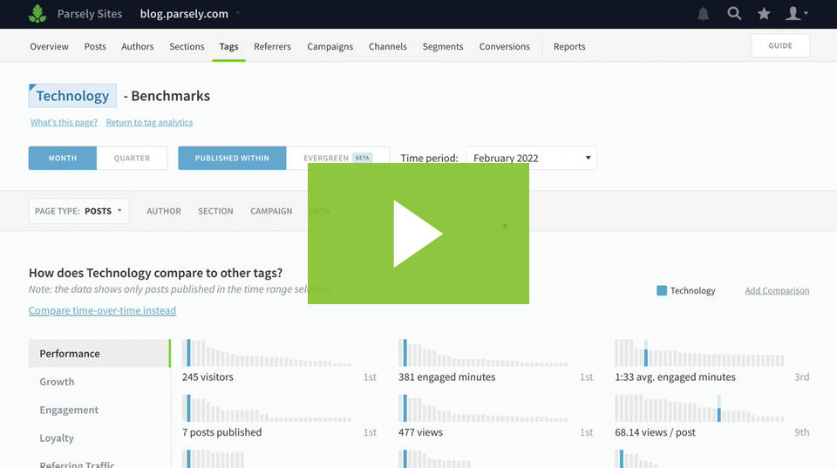Switch to Evergreen beta mode
837x468 pixels.
[x=337, y=158]
